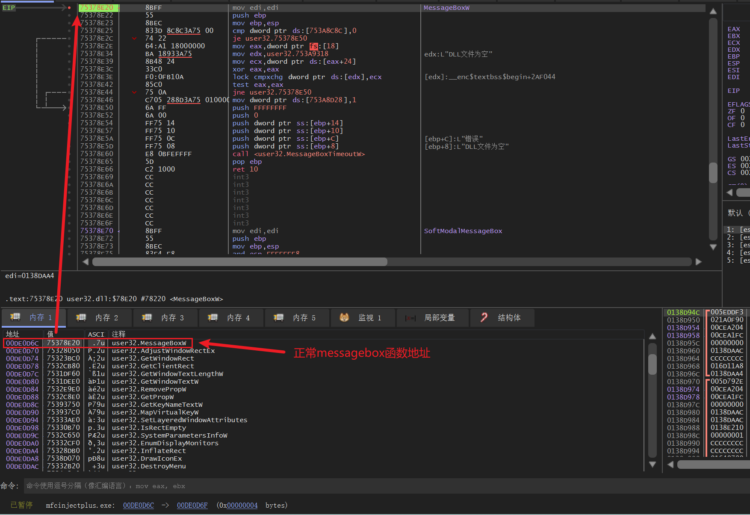Click the breakpoint dot at 75378E20
The width and height of the screenshot is (750, 515).
coord(69,8)
